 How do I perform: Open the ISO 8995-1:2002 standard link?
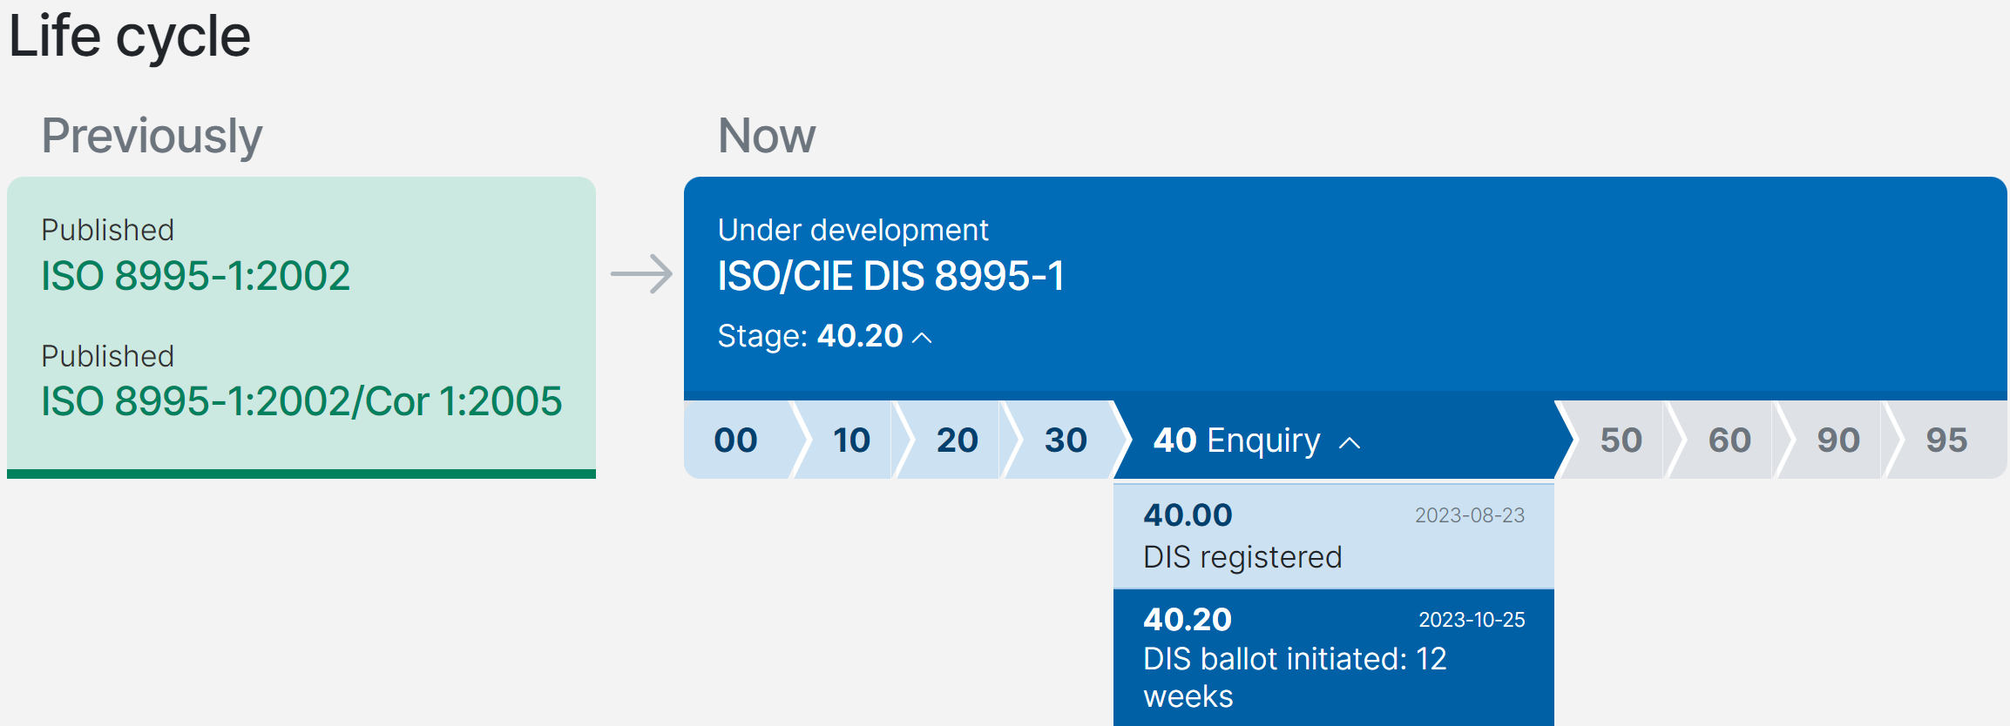(195, 276)
